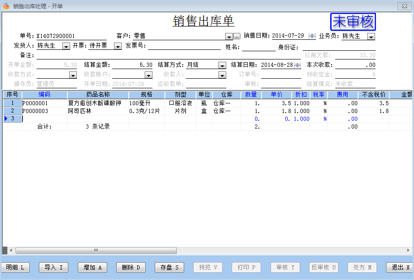The width and height of the screenshot is (414, 280).
Task: Save with the 存盘 S button
Action: 169,267
